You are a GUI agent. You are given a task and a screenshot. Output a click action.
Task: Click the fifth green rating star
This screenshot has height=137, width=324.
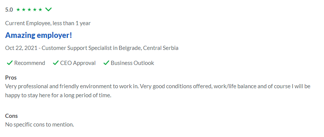tap(40, 9)
